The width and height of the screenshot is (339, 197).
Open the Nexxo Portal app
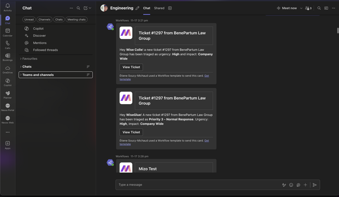click(8, 107)
